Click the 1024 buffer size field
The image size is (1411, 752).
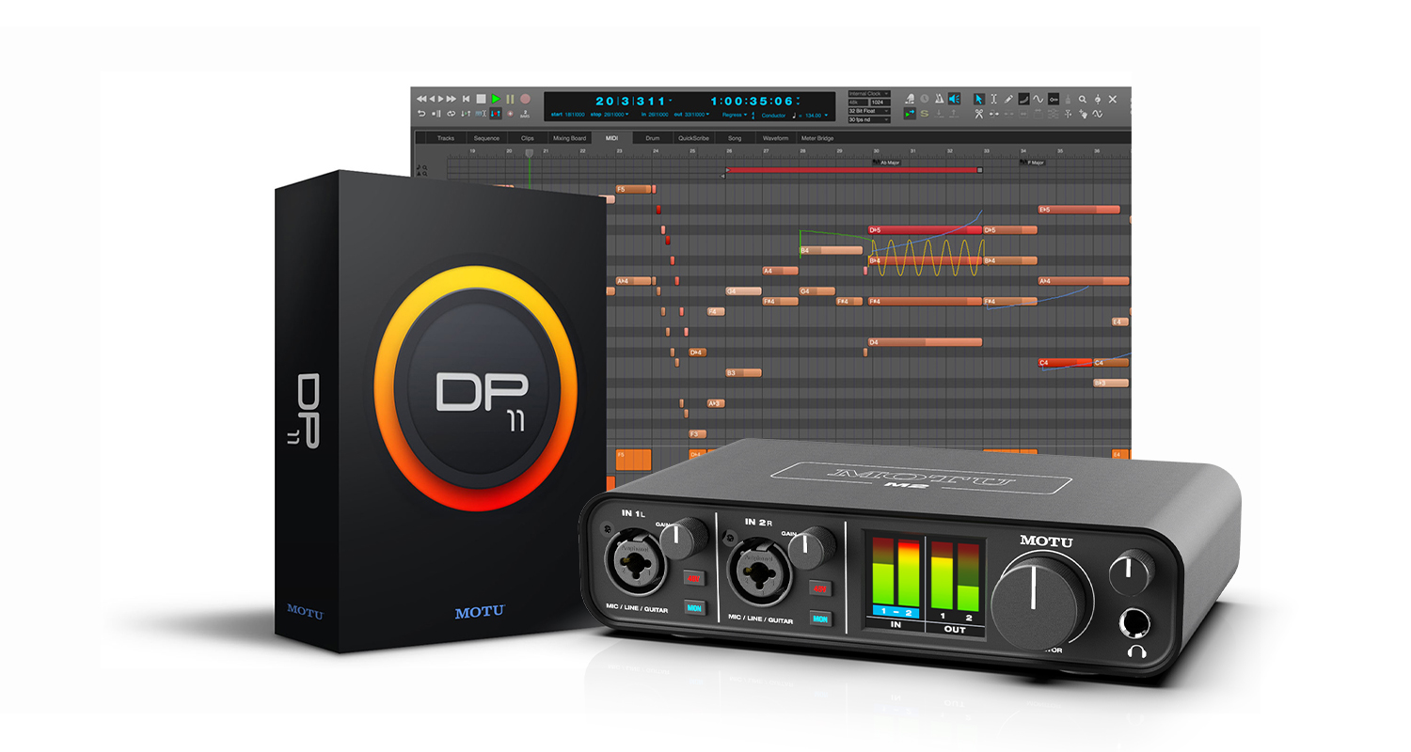click(x=880, y=102)
